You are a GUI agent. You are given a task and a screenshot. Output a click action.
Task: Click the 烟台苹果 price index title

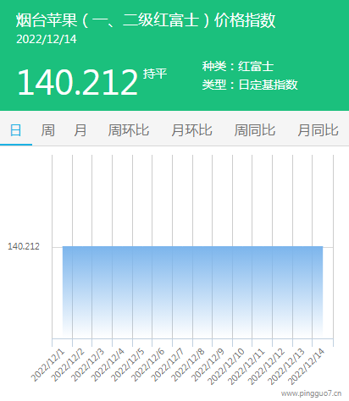tap(146, 20)
